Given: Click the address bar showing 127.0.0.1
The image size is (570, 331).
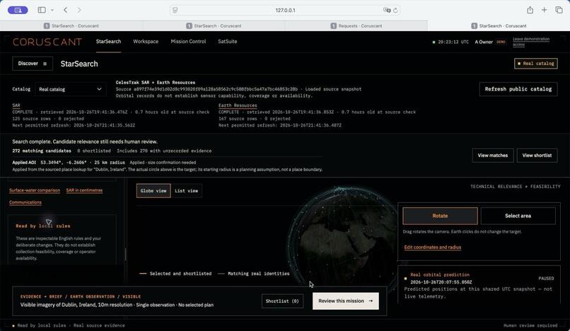Looking at the screenshot, I should coord(285,10).
